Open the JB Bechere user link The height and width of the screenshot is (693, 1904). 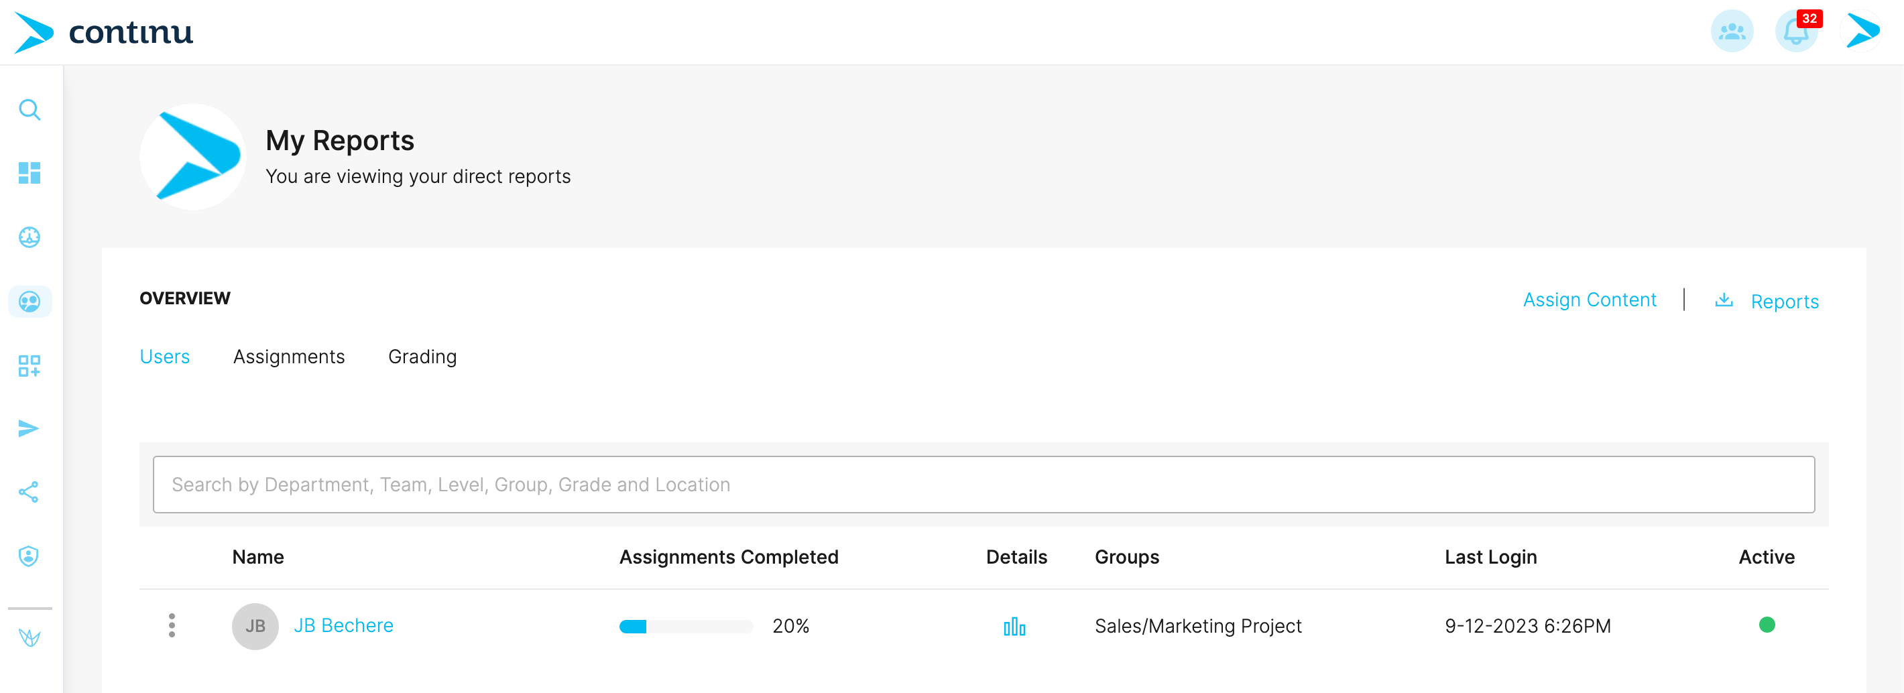tap(343, 626)
